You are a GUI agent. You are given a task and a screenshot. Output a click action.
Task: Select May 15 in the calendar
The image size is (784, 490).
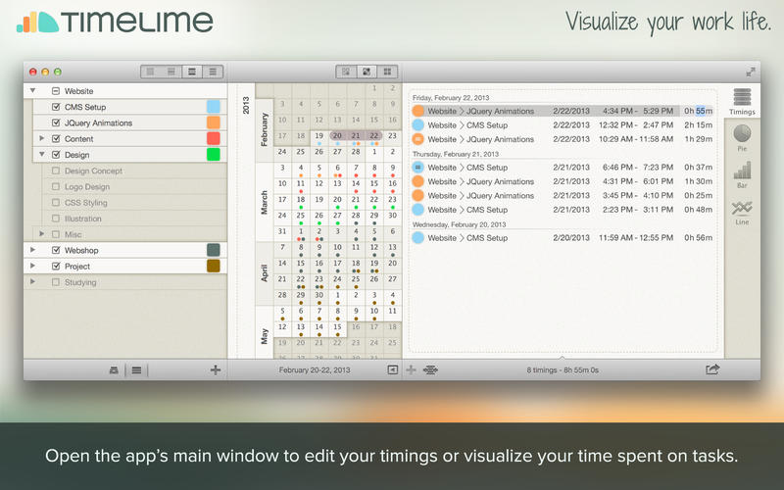click(337, 329)
